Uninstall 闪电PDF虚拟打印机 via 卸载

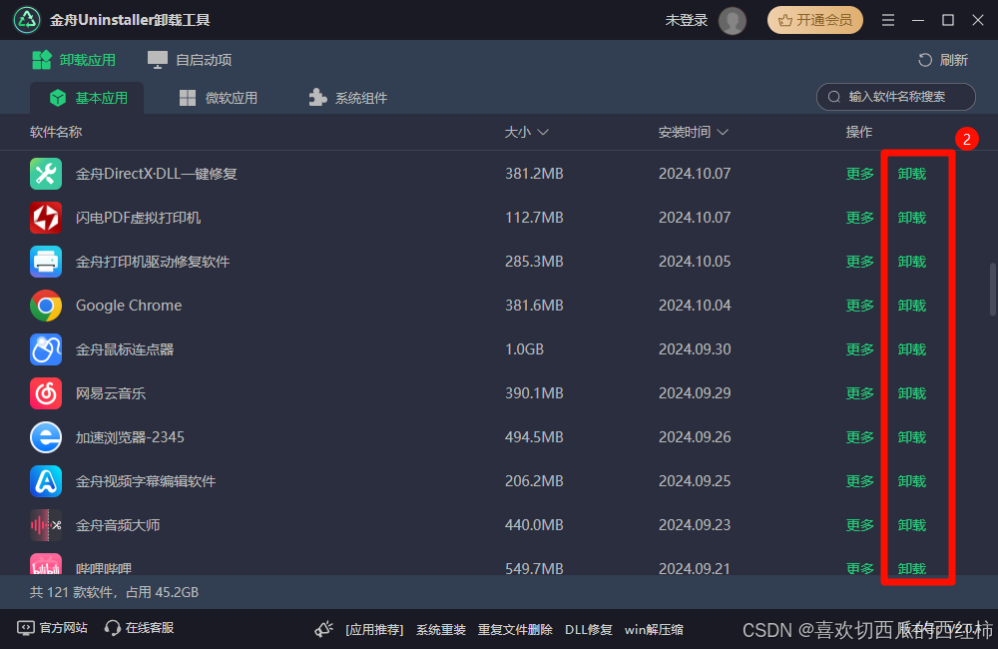(912, 218)
